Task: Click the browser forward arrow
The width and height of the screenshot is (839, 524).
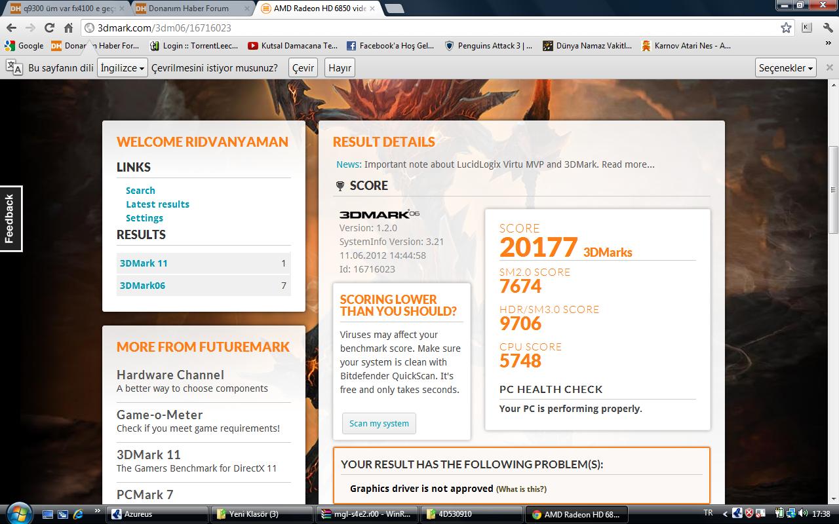Action: (x=30, y=28)
